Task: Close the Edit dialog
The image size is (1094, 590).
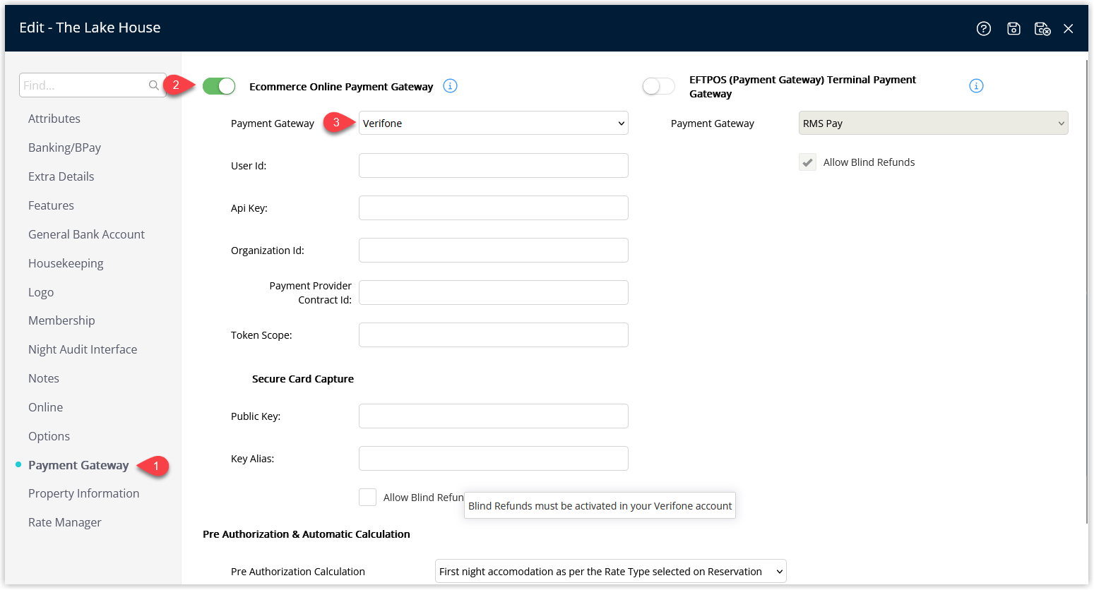Action: 1069,28
